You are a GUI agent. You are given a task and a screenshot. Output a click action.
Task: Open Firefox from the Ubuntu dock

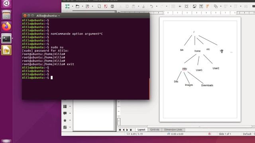coord(6,27)
